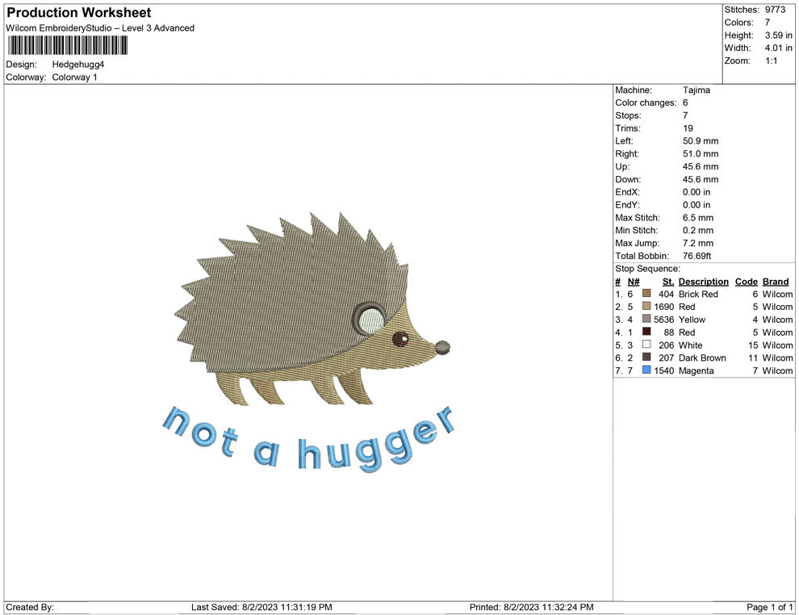Screen dimensions: 799x615
Task: Click the dark Red swatch with 88 stitches
Action: tap(646, 333)
